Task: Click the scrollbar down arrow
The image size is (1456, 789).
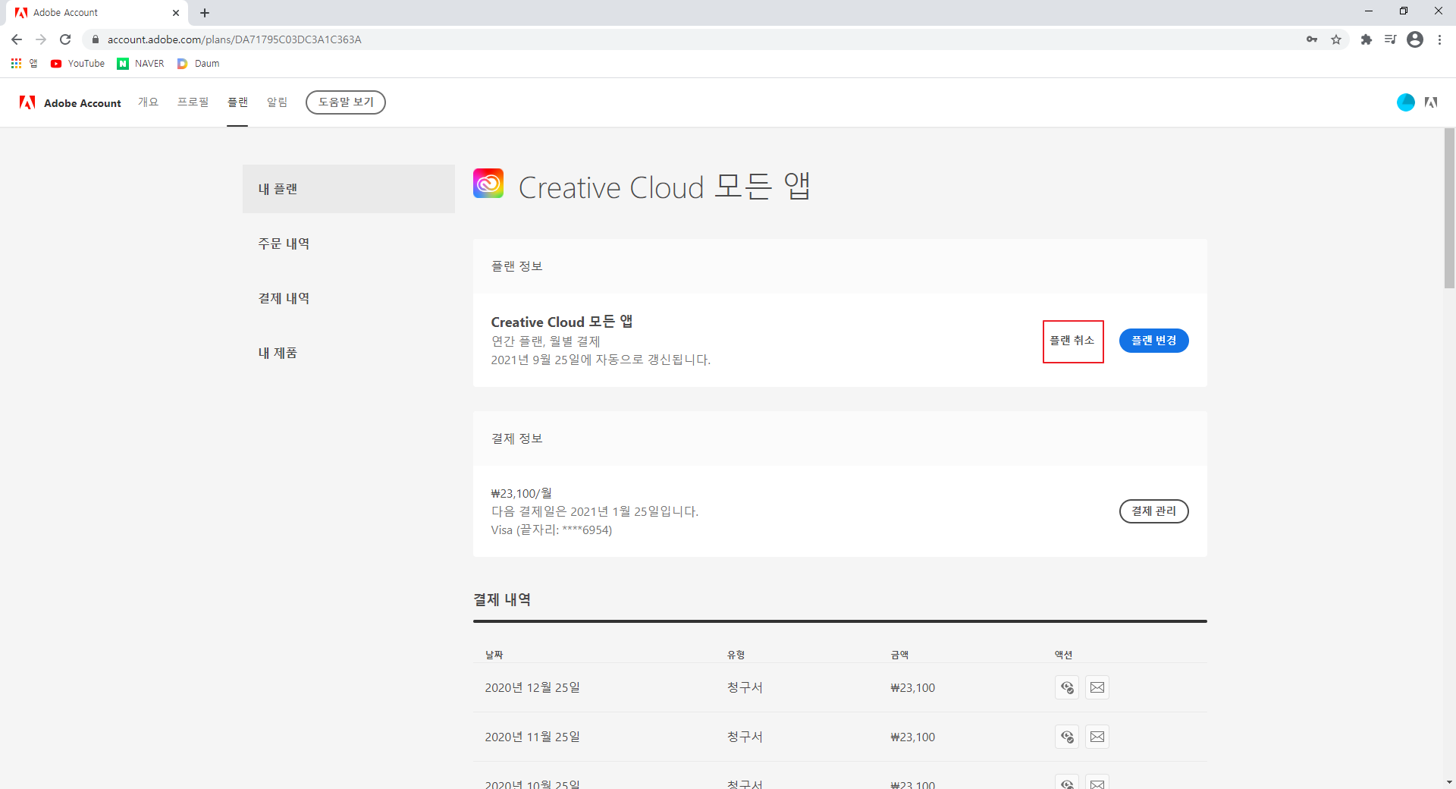Action: click(x=1449, y=782)
